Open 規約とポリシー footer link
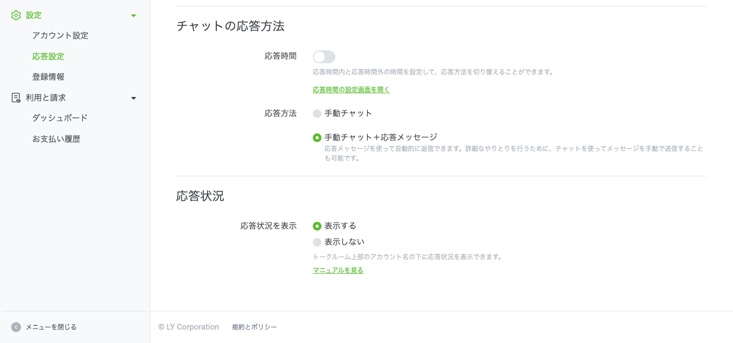Viewport: 733px width, 343px height. 254,327
